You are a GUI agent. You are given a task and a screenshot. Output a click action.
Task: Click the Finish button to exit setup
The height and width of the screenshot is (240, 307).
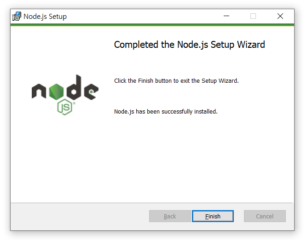[x=213, y=216]
